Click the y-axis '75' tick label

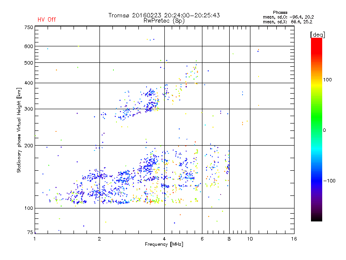30,232
